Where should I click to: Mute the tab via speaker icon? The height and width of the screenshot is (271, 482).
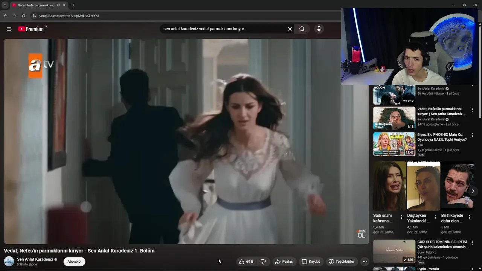coord(58,5)
